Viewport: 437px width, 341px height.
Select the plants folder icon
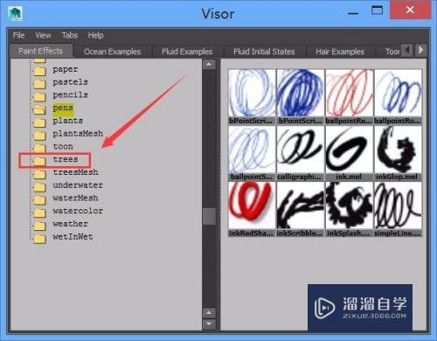pos(39,122)
